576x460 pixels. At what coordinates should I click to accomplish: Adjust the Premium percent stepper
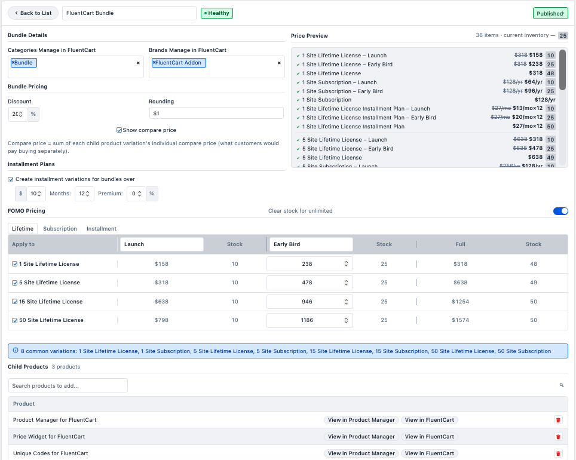click(x=140, y=194)
